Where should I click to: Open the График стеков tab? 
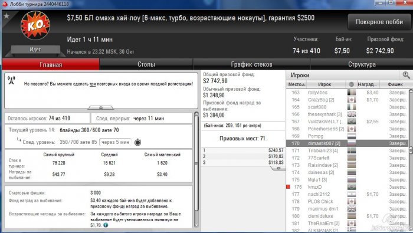[x=251, y=64]
